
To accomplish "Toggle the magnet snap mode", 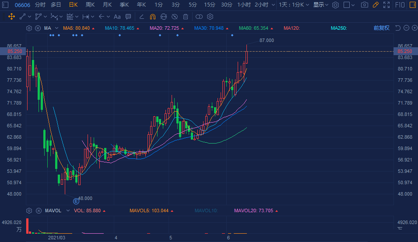I will 152,17.
